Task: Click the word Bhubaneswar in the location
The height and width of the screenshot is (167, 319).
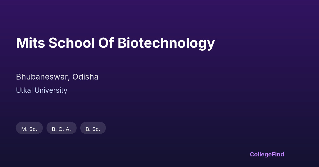Action: click(43, 77)
